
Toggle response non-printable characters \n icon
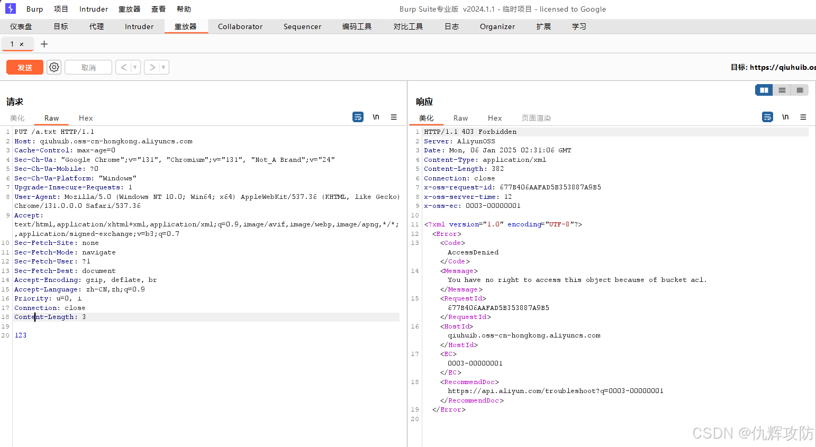pos(785,117)
